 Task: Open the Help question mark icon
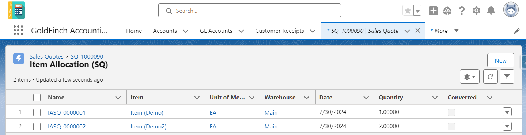(x=462, y=11)
